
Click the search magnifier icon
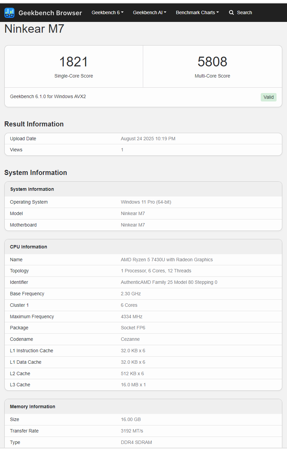[231, 12]
